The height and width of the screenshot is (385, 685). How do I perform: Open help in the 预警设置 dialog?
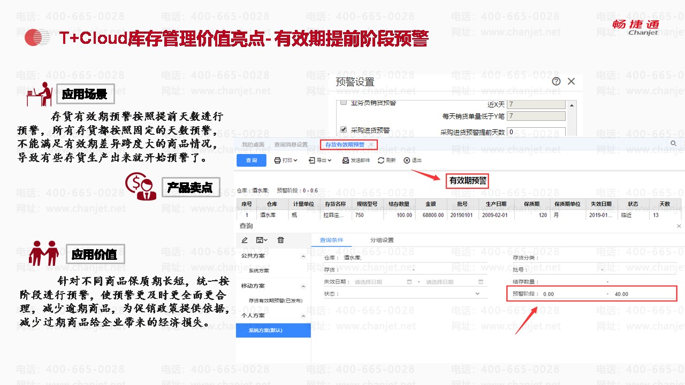pos(557,81)
